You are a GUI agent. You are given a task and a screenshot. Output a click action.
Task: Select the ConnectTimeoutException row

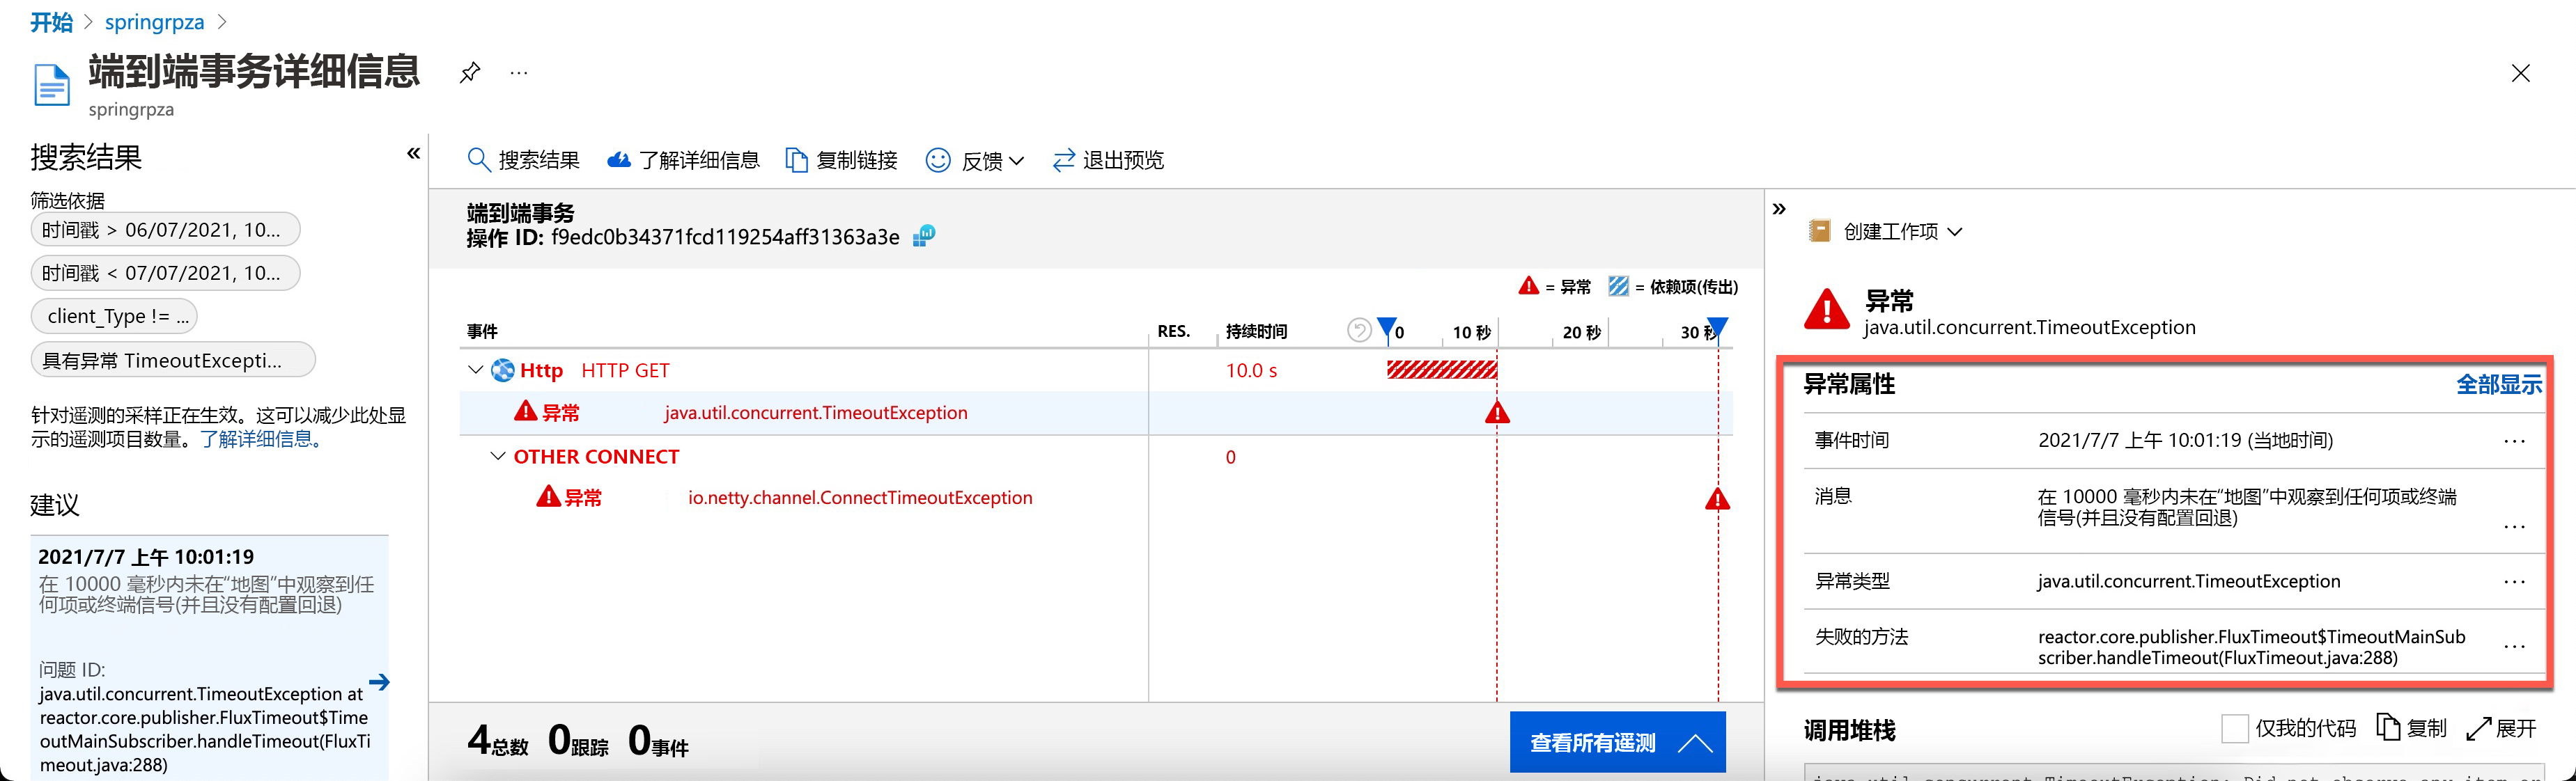(859, 498)
